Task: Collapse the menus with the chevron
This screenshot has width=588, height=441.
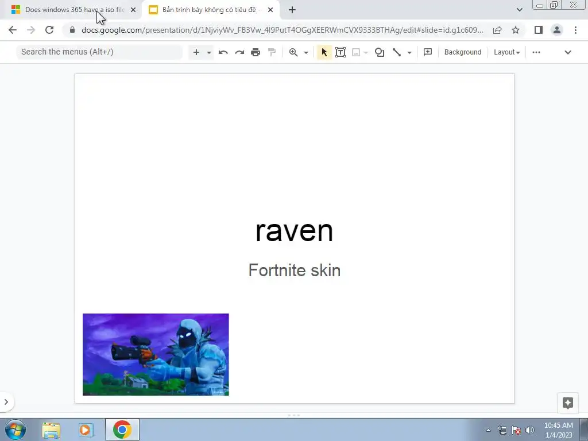Action: [x=568, y=52]
